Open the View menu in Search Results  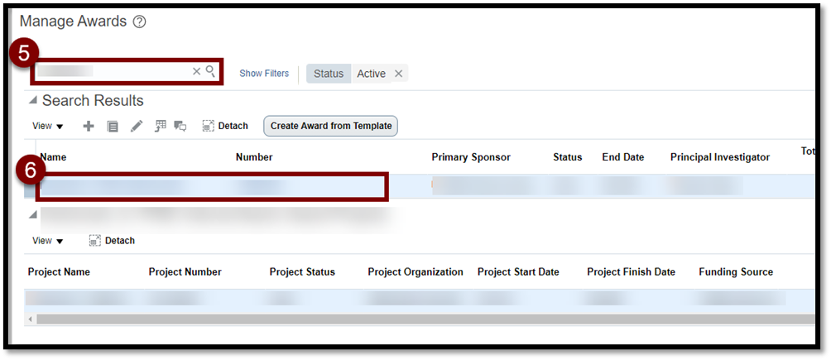tap(48, 126)
